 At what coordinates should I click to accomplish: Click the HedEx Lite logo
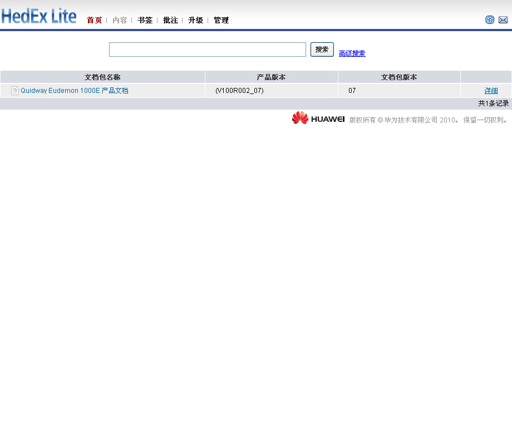pos(39,16)
